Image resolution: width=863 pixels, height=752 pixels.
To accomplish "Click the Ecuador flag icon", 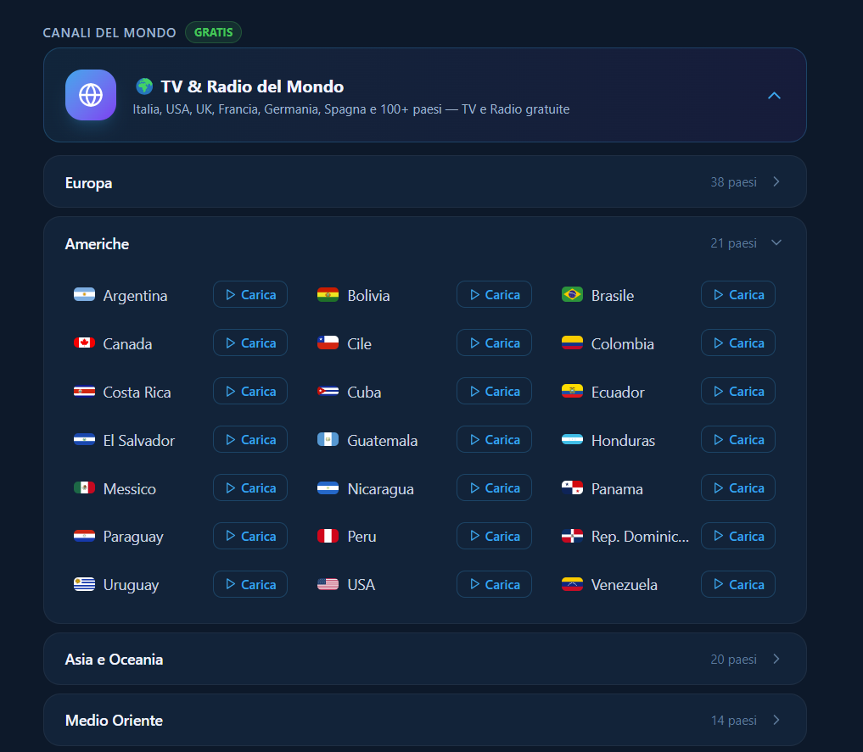I will tap(572, 392).
